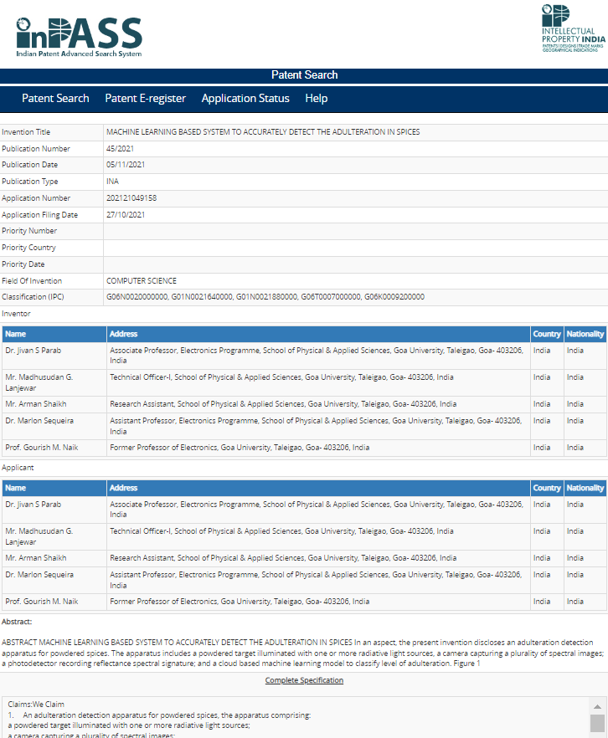Click the 'Claims:We Claim' text
The image size is (608, 738).
tap(36, 705)
